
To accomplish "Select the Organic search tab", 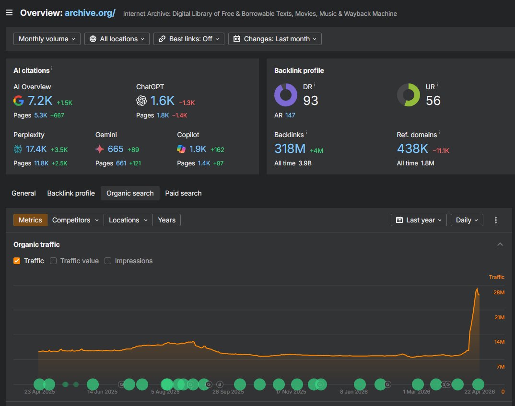I will (x=130, y=193).
